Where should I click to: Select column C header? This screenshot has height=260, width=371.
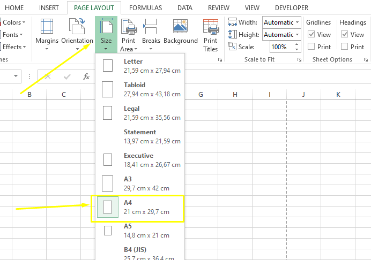click(64, 95)
